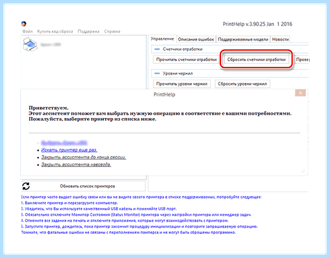Open the Поддержка menu
Screen dimensions: 330x258
pyautogui.click(x=89, y=31)
